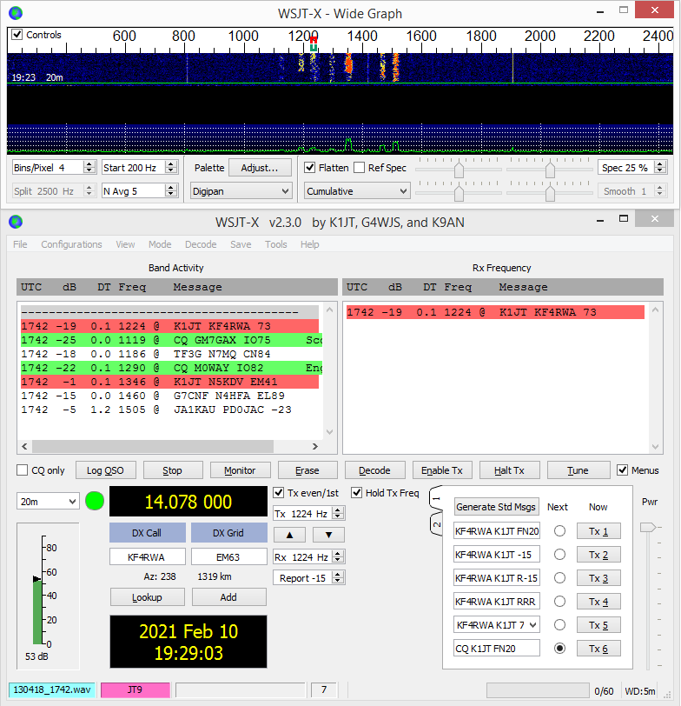This screenshot has height=706, width=681.
Task: Click the down arrow frequency shift button
Action: [x=328, y=535]
